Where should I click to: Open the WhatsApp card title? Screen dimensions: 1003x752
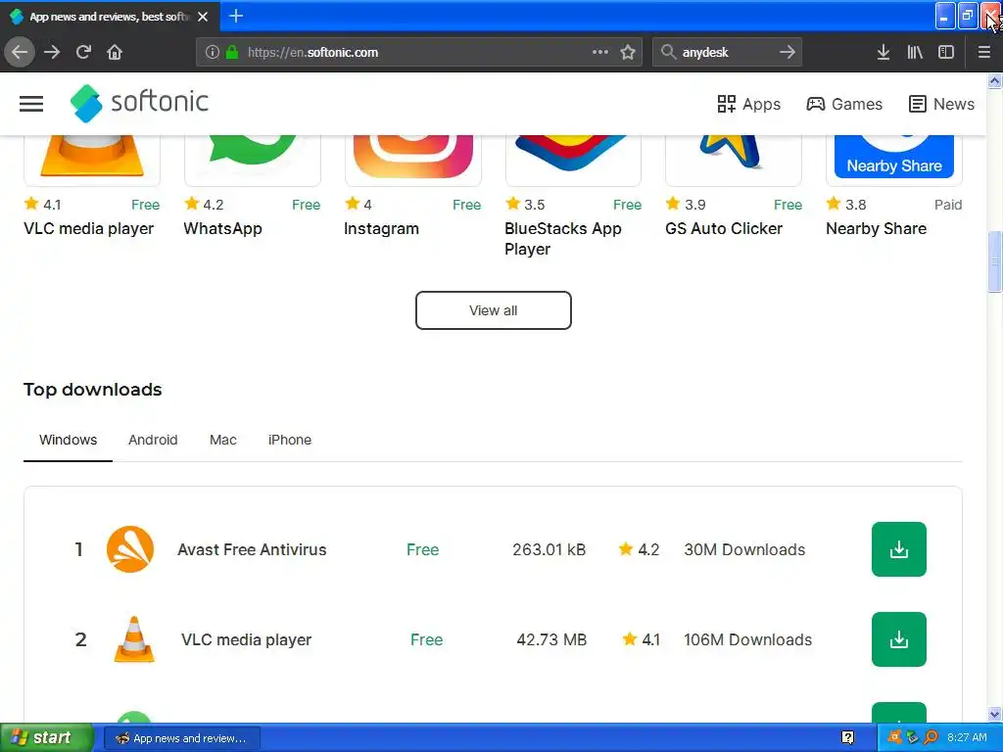[222, 229]
